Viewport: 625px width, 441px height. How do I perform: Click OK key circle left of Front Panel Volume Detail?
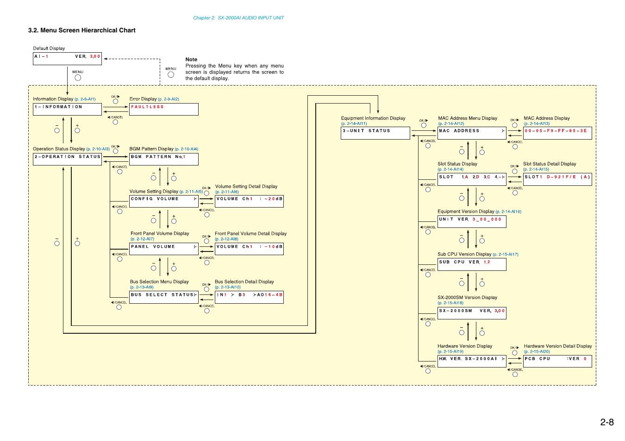206,241
